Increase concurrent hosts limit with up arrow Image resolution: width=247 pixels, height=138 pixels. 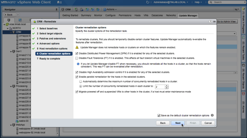[x=167, y=86]
